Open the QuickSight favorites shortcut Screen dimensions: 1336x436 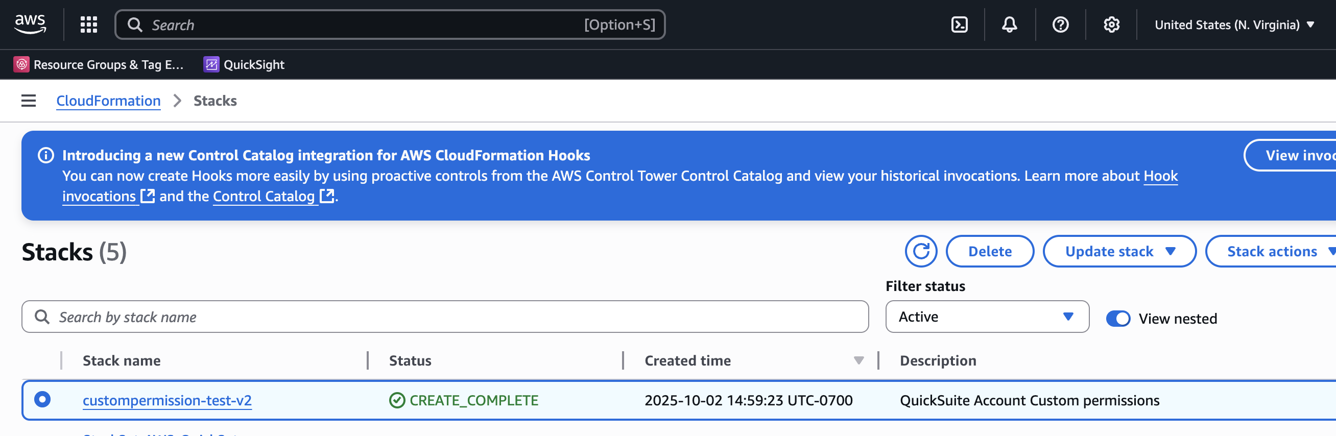(x=244, y=65)
